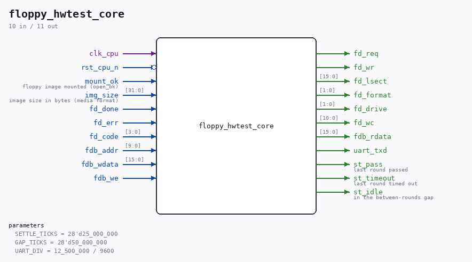Screen dimensions: 472x262
Task: Click the green fd_req output arrow wire
Action: pyautogui.click(x=333, y=54)
